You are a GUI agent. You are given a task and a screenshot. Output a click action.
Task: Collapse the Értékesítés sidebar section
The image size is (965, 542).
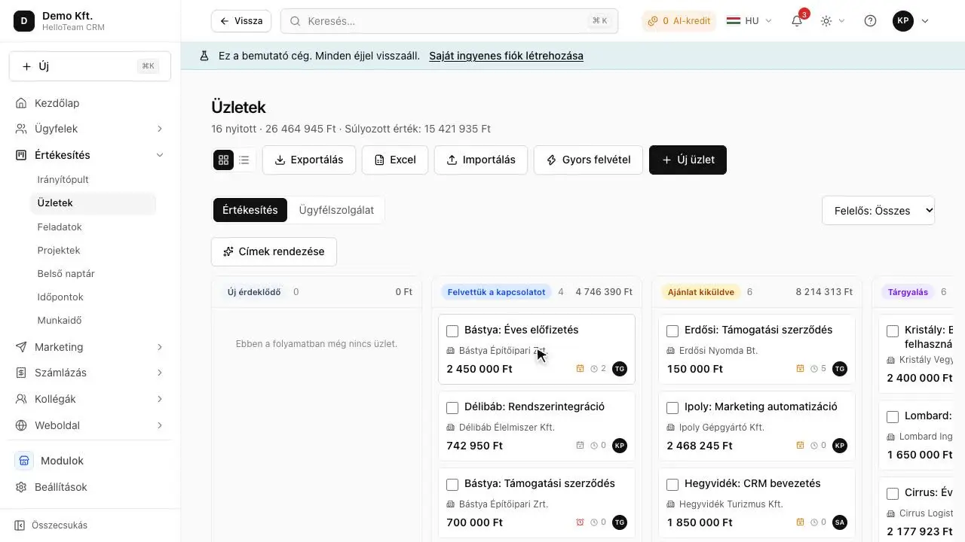[x=90, y=155]
